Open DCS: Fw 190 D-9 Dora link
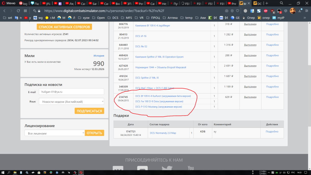 [x=159, y=101]
